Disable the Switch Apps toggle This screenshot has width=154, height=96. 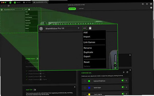point(123,87)
